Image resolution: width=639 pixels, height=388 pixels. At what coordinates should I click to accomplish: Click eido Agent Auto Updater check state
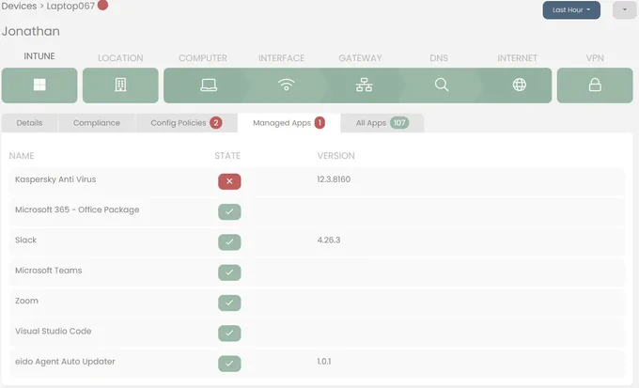tap(229, 364)
